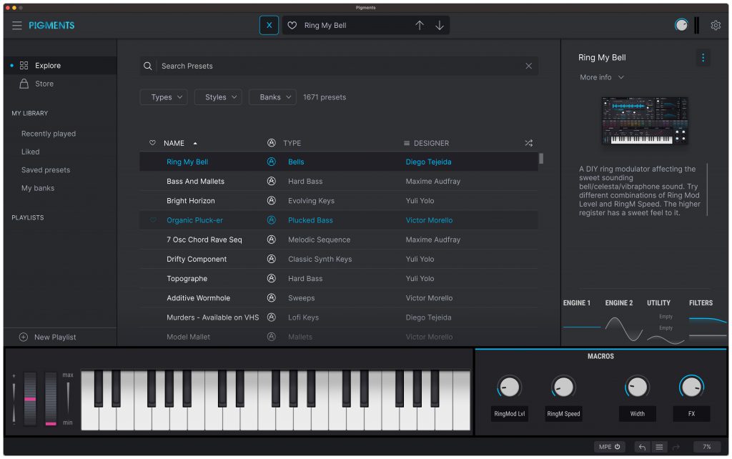The image size is (732, 459).
Task: Open the Pigments hamburger menu
Action: (x=16, y=24)
